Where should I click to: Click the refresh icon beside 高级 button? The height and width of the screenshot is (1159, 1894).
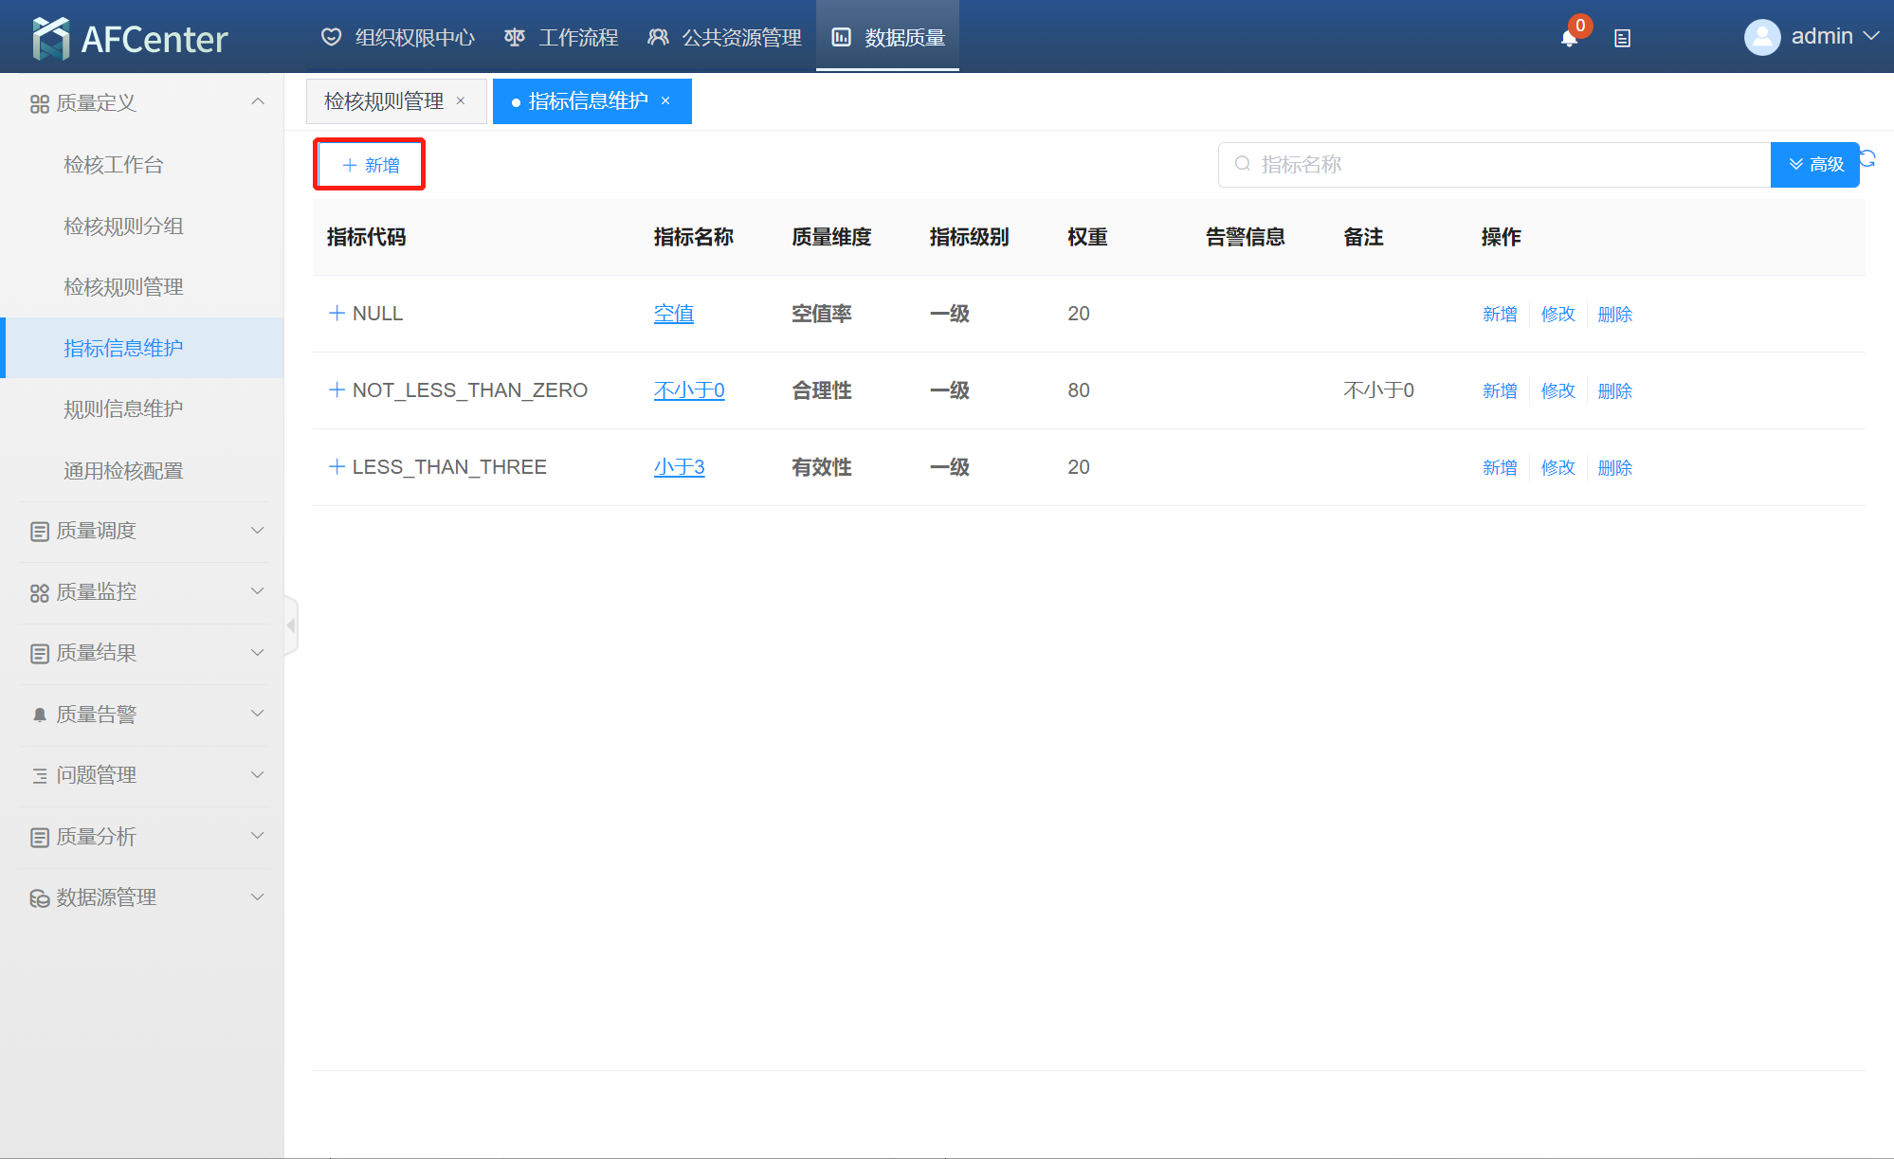[x=1868, y=158]
